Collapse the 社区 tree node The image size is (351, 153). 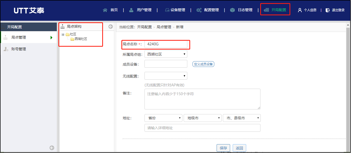(63, 34)
